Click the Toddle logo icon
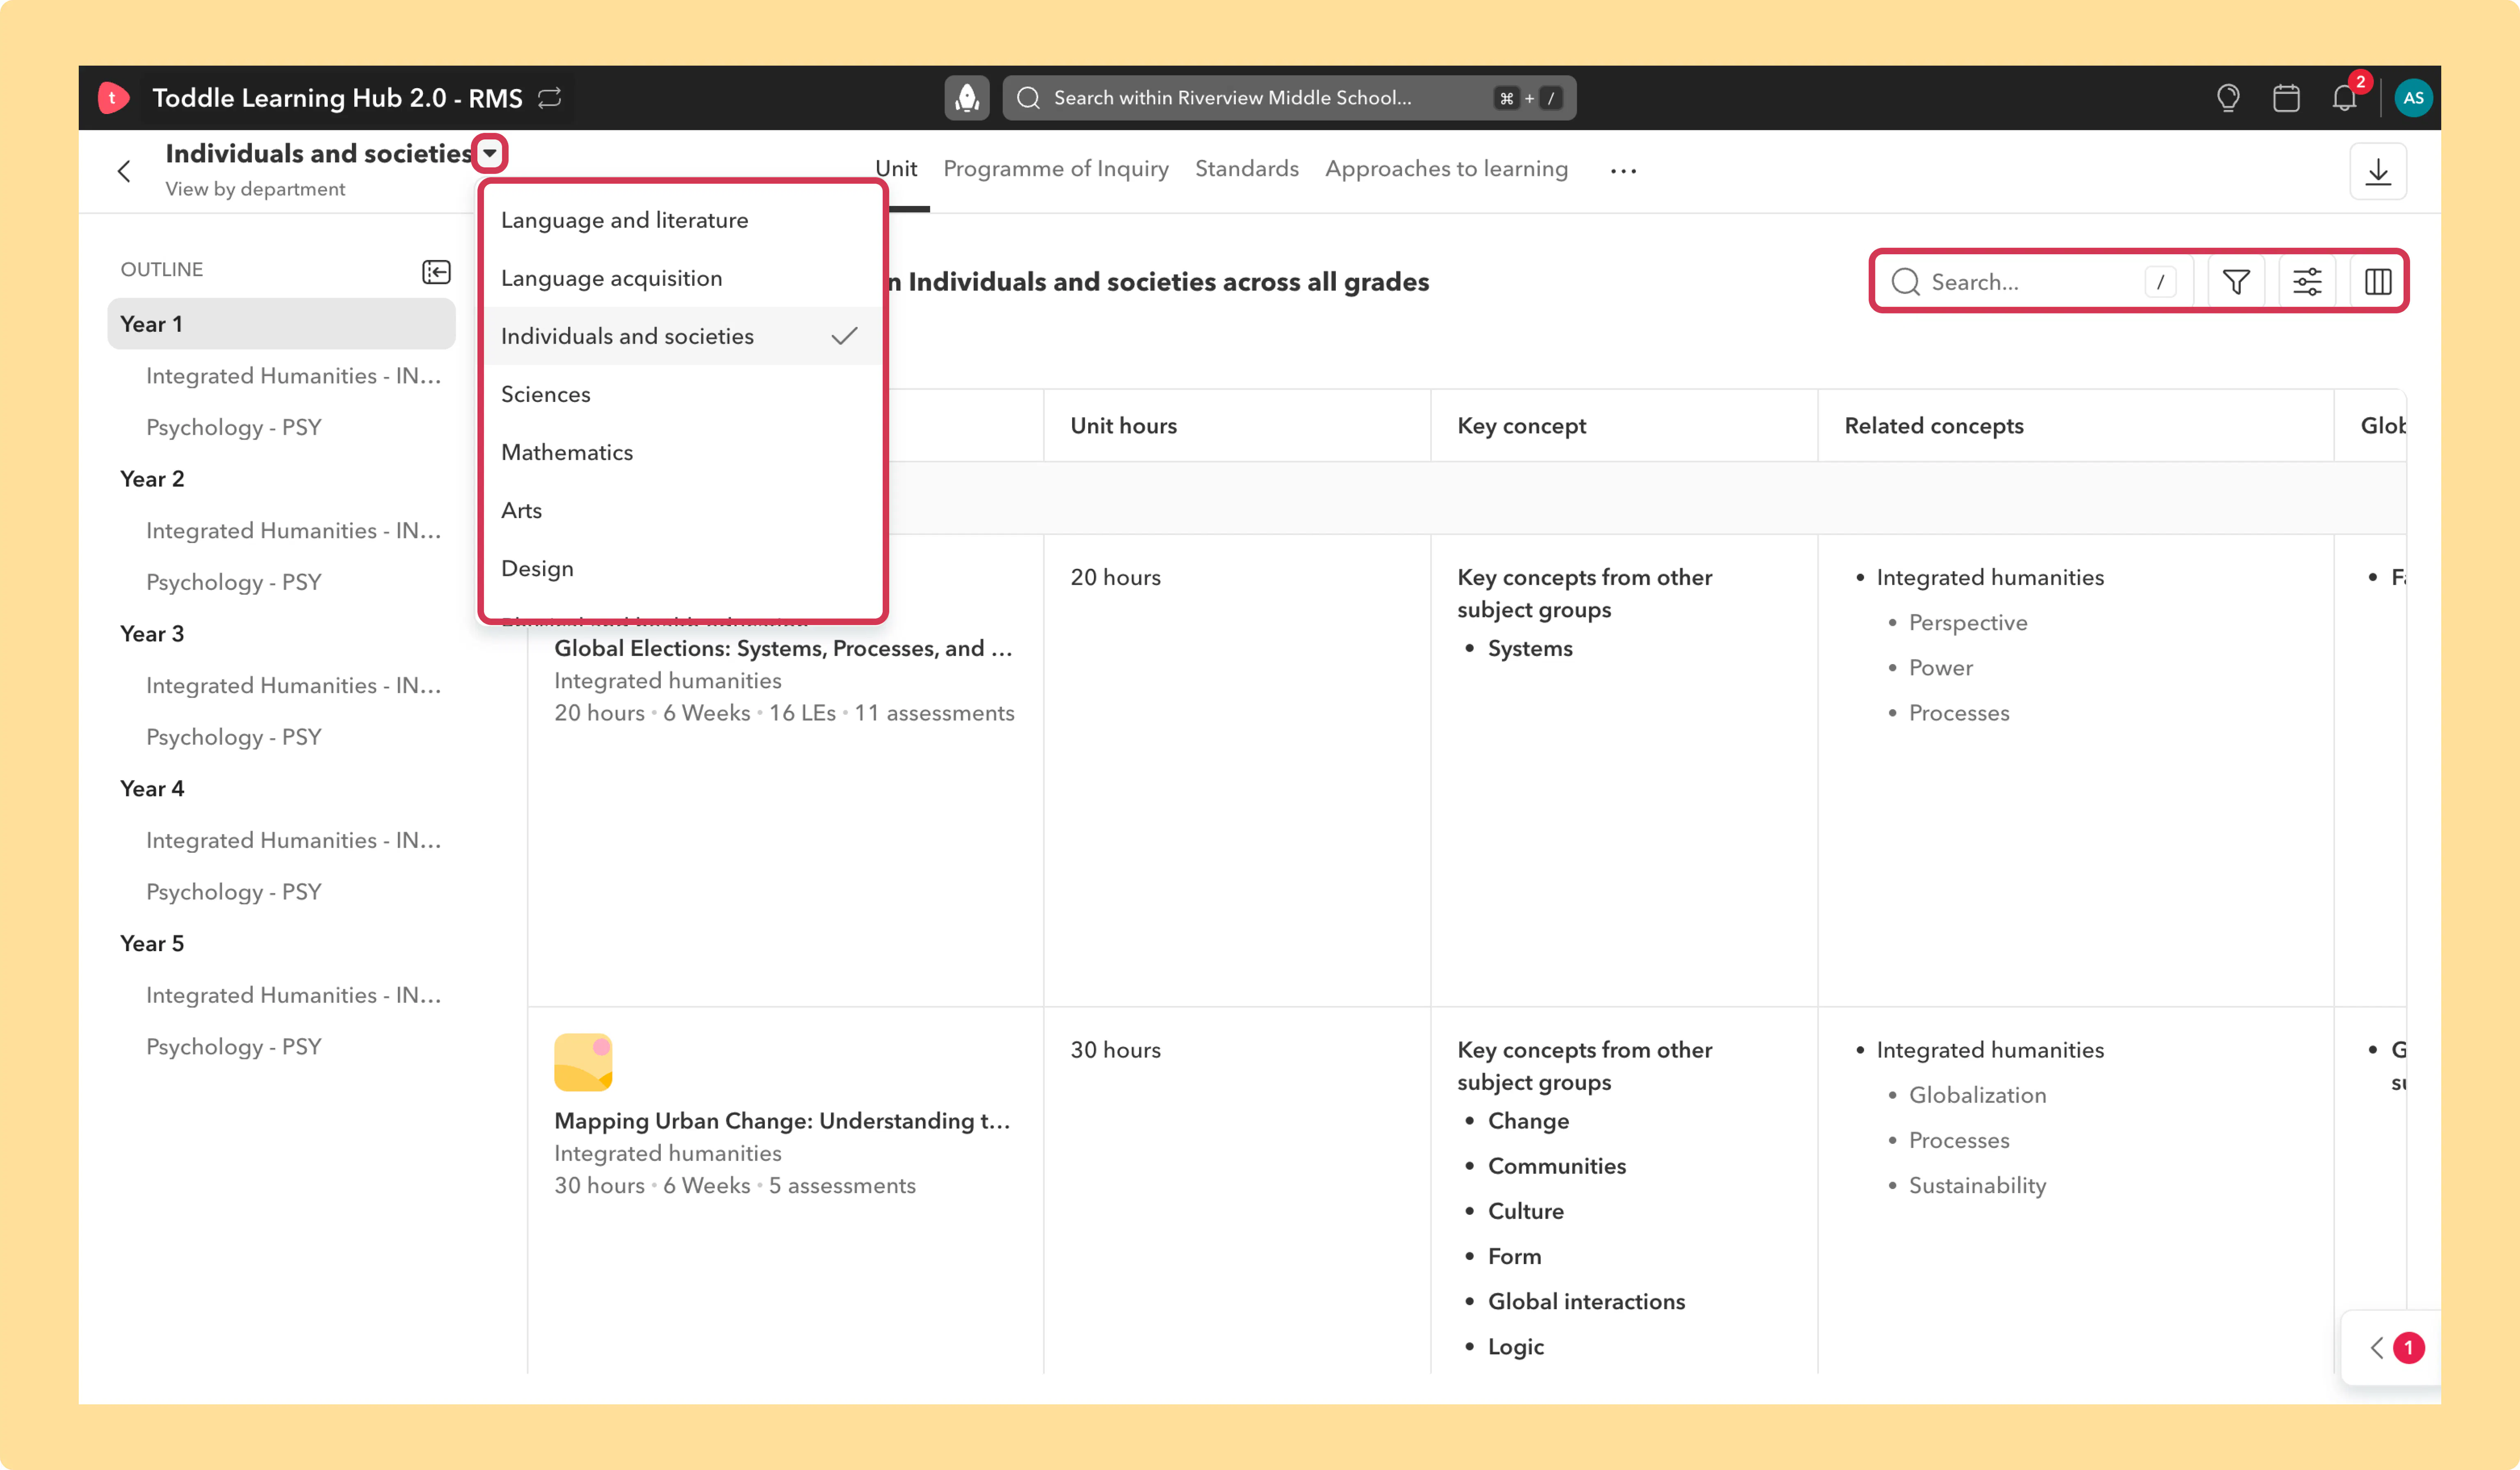The width and height of the screenshot is (2520, 1470). tap(113, 98)
